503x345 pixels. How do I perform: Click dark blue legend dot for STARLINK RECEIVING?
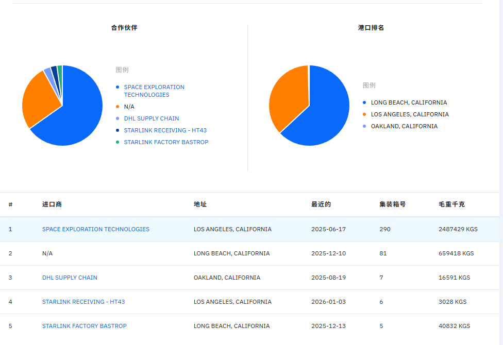coord(118,130)
